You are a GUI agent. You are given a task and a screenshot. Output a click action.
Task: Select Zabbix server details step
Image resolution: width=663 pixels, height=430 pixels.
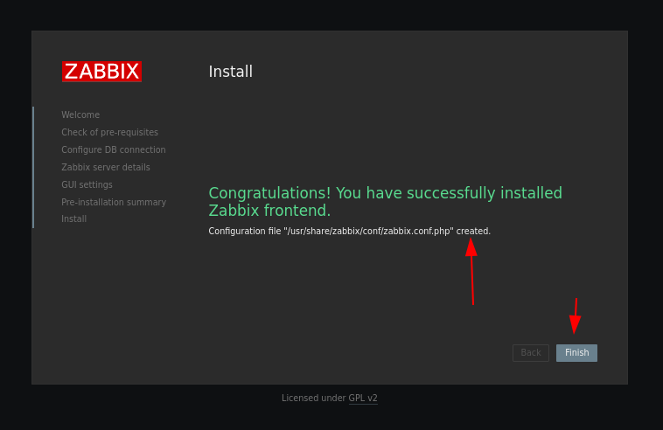[106, 167]
